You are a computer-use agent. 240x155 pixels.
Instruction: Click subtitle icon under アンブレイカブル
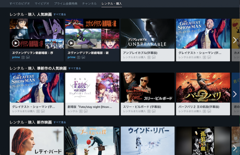(154, 58)
